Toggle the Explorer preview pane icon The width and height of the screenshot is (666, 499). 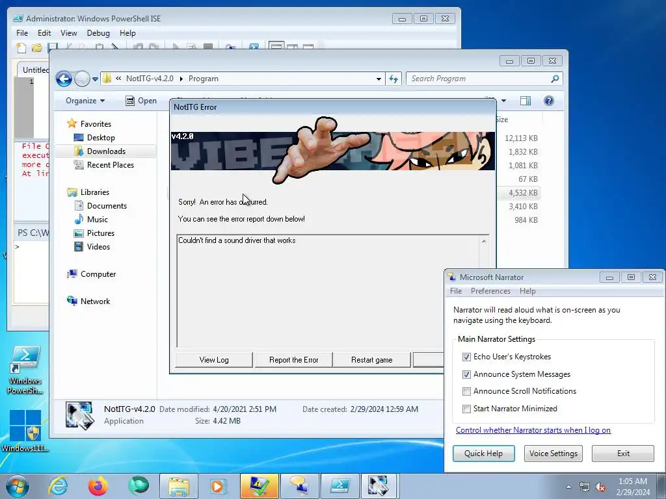click(526, 101)
